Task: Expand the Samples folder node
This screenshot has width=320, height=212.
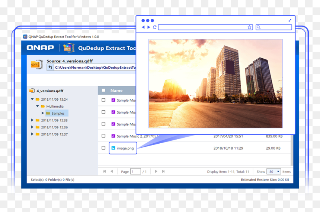Action: point(43,113)
